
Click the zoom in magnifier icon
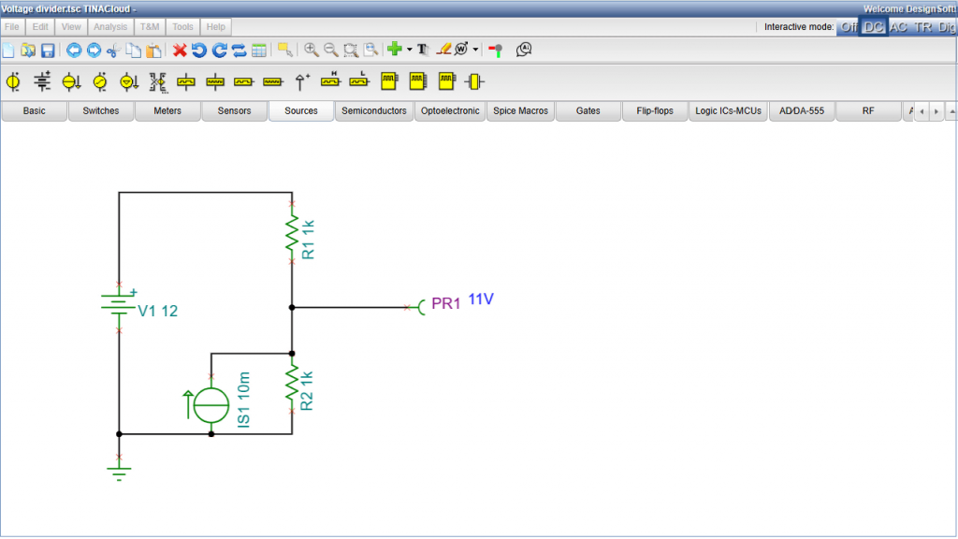tap(311, 50)
